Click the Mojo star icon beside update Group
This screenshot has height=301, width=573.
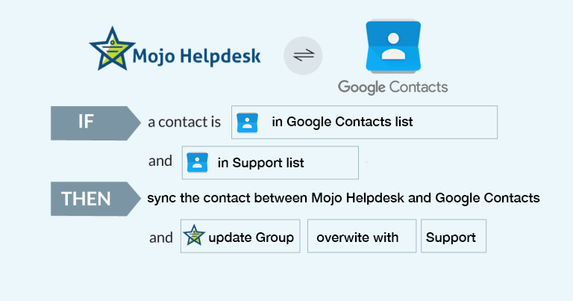194,237
